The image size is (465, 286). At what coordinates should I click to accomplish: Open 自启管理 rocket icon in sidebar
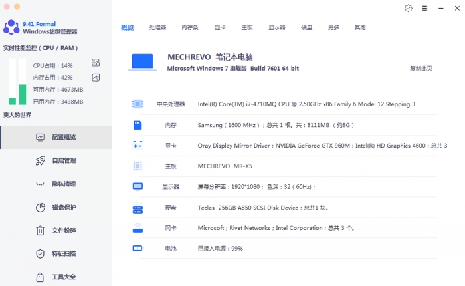[40, 160]
